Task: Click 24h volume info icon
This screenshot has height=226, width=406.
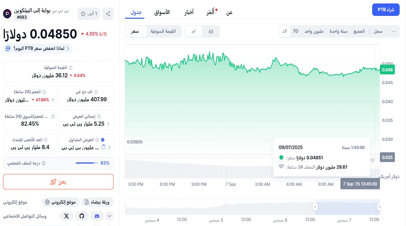Action: [x=44, y=92]
